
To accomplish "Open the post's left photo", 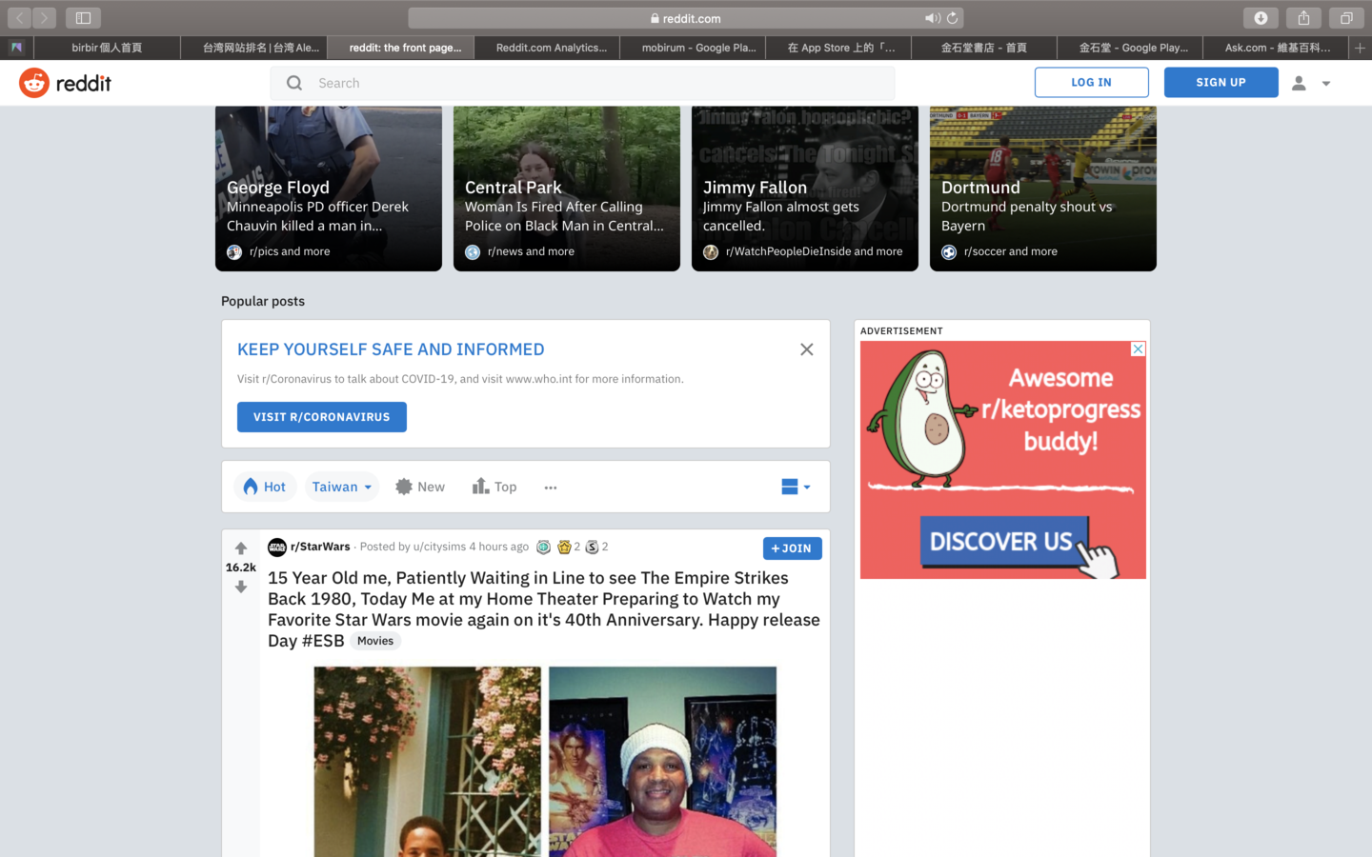I will (x=428, y=762).
